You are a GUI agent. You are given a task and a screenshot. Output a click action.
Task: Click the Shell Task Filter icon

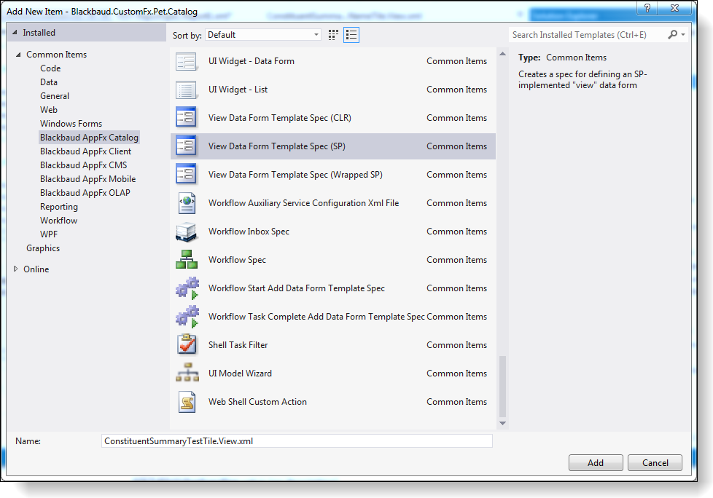click(187, 344)
